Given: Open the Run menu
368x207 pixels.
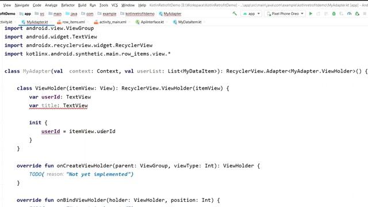Looking at the screenshot, I should tap(93, 5).
